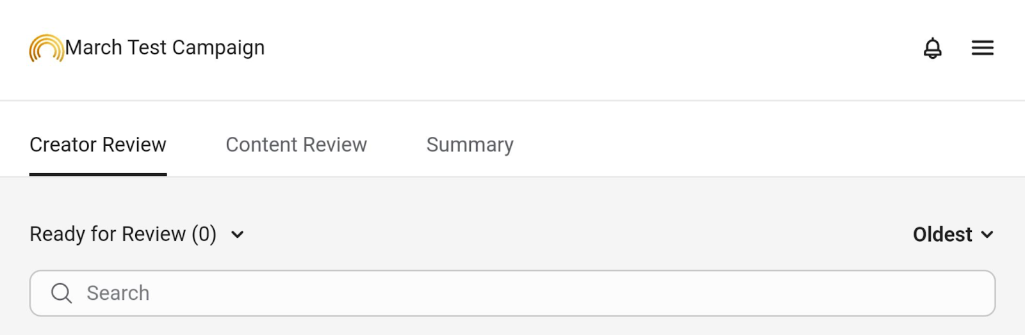Return home via the campaign logo
1025x335 pixels.
click(47, 48)
